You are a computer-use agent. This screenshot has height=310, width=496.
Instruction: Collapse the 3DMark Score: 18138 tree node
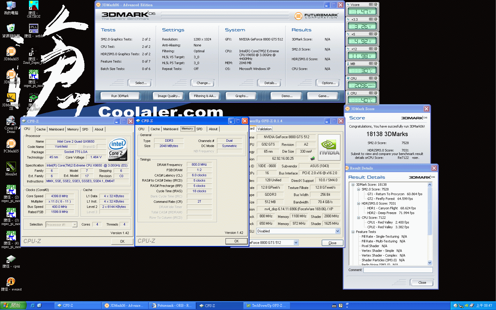click(353, 185)
